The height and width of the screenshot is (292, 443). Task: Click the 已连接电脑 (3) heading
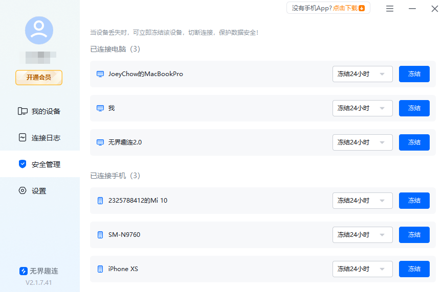click(115, 49)
